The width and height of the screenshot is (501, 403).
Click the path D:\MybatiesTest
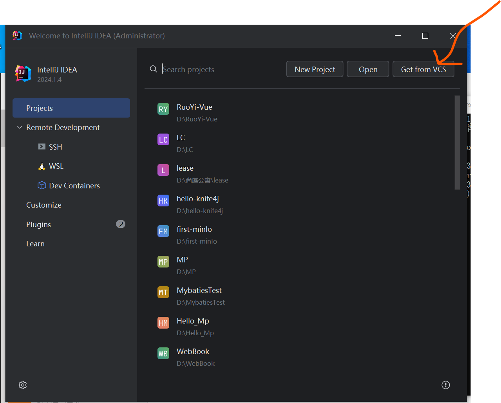tap(201, 302)
